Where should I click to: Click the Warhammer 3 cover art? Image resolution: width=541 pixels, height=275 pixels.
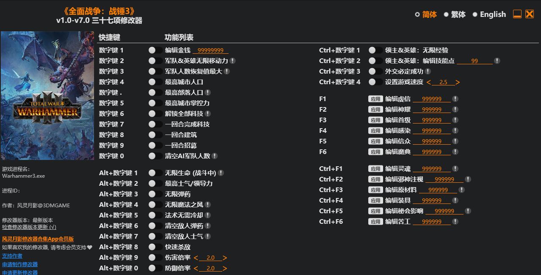click(x=47, y=96)
